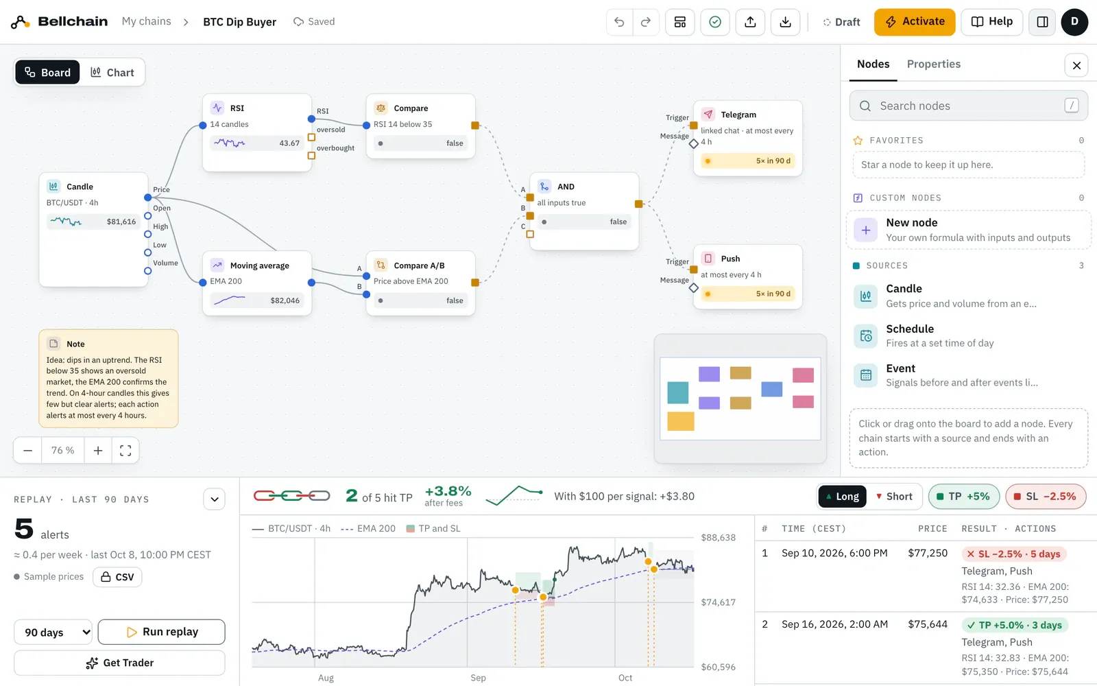The image size is (1097, 686).
Task: Collapse the Custom Nodes section
Action: click(x=968, y=198)
